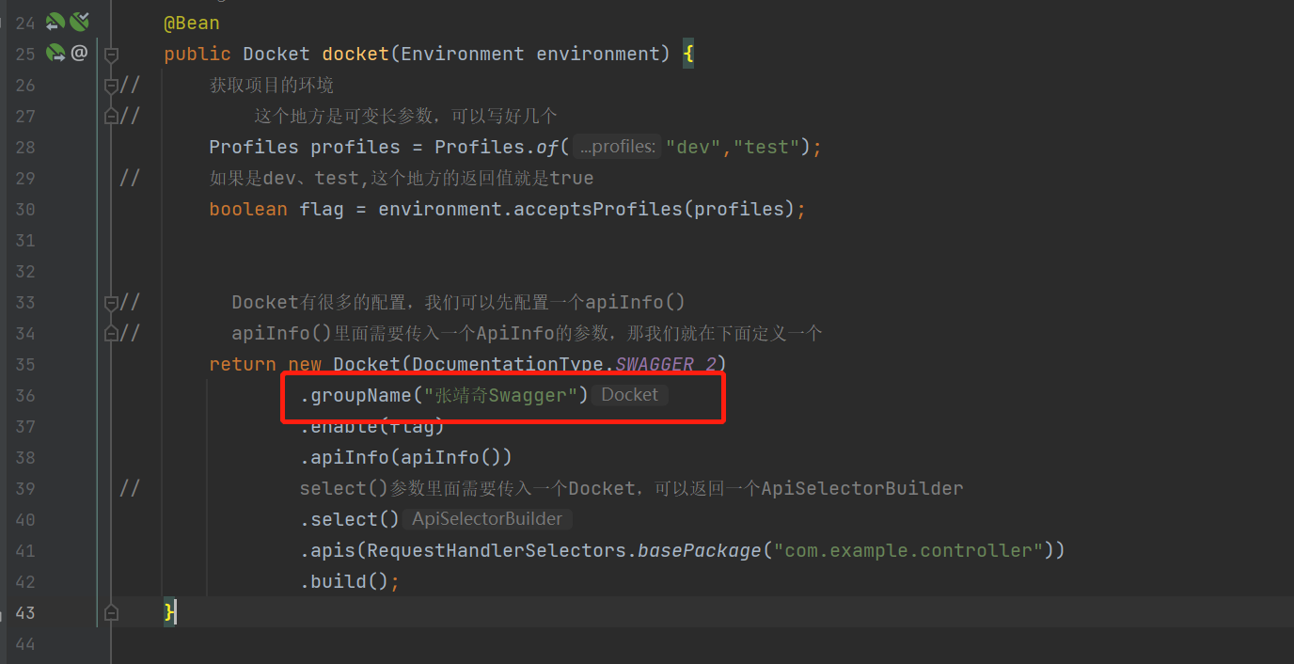Click the @Bean annotation

(x=192, y=23)
